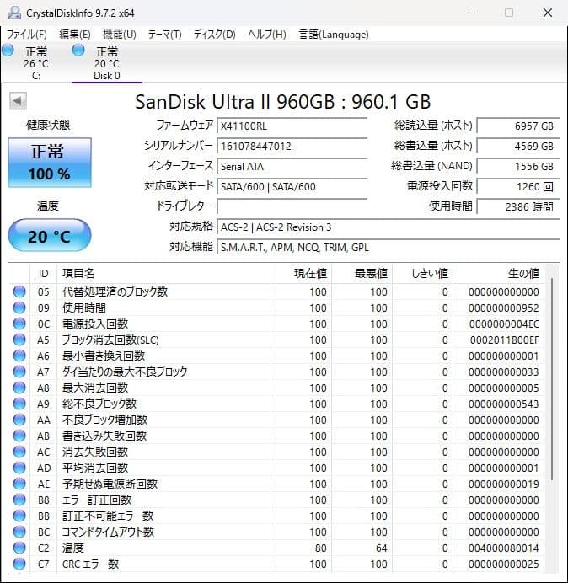The width and height of the screenshot is (568, 583).
Task: Click total NAND writes value 1556 GB
Action: pos(517,166)
